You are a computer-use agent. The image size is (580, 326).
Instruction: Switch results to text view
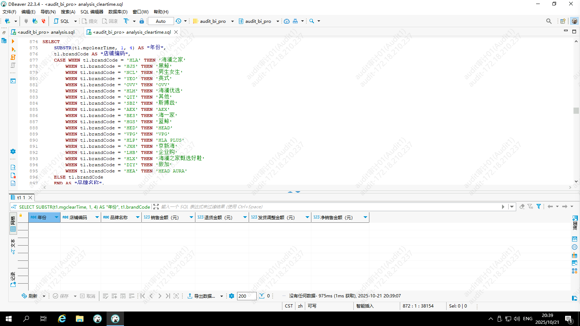13,246
